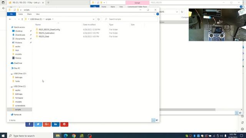This screenshot has width=246, height=138.
Task: Select Network in navigation pane
Action: tap(17, 115)
